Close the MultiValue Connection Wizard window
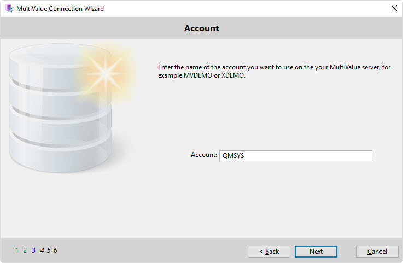 pos(394,8)
